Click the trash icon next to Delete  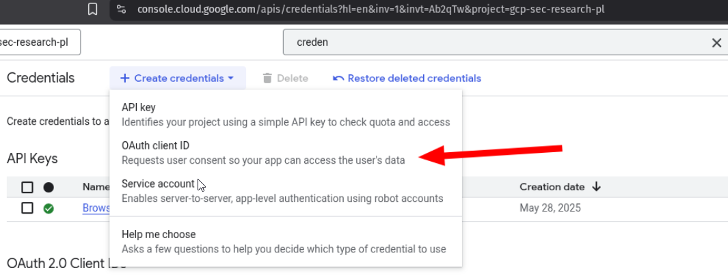tap(267, 78)
